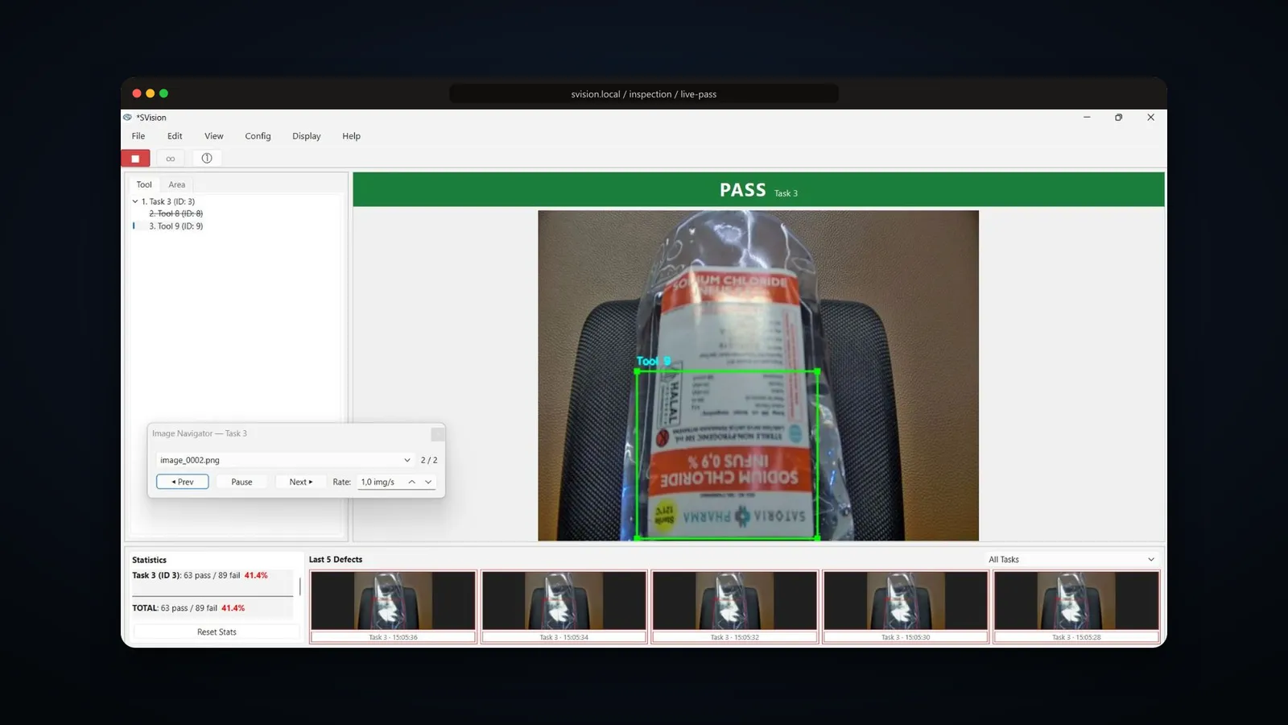Image resolution: width=1288 pixels, height=725 pixels.
Task: Click the green macOS fullscreen dot
Action: point(164,93)
